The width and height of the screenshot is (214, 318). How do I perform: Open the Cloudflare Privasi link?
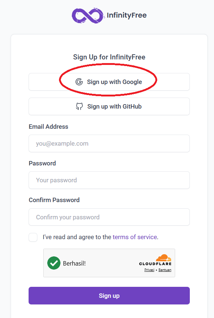[150, 270]
